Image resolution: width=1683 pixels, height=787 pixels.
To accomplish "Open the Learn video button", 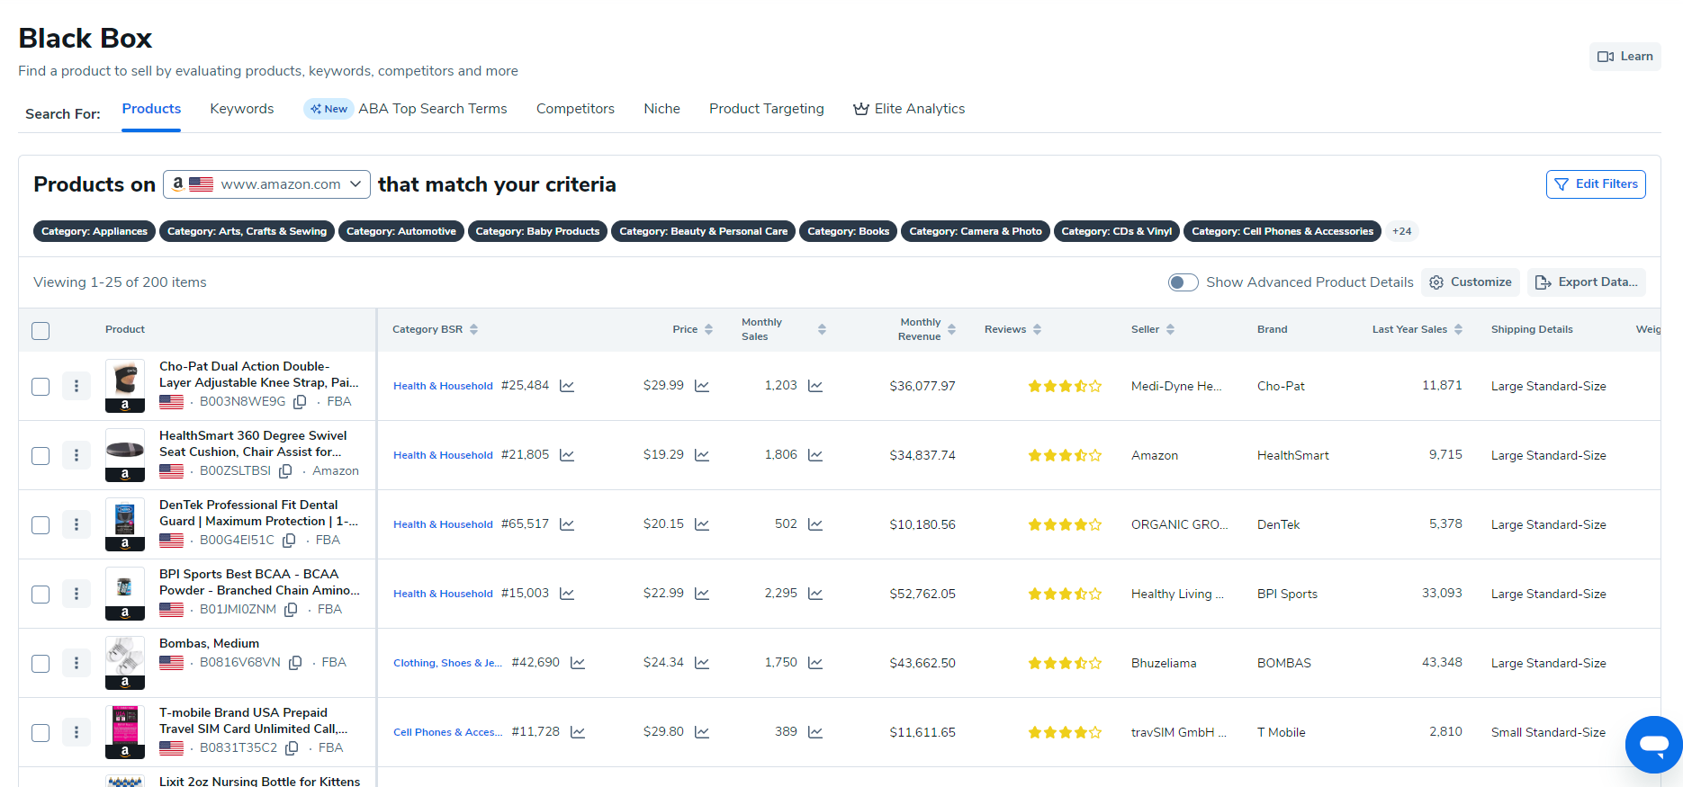I will 1625,57.
